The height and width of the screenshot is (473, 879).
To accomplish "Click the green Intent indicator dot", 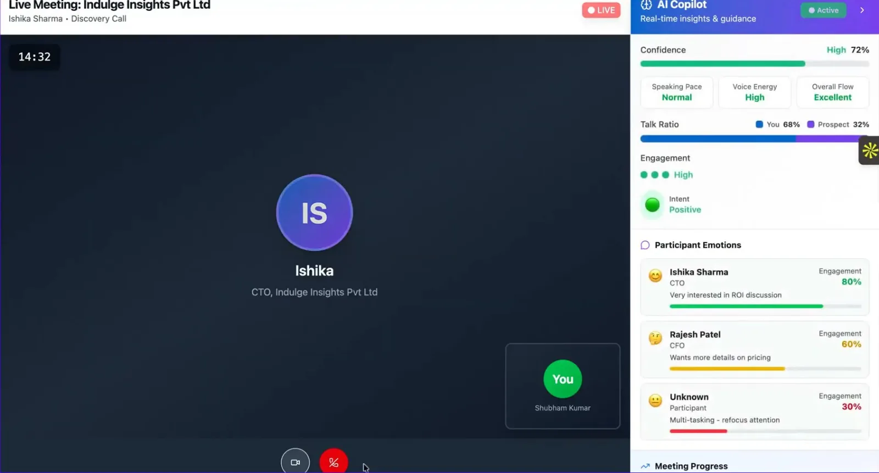I will click(652, 205).
